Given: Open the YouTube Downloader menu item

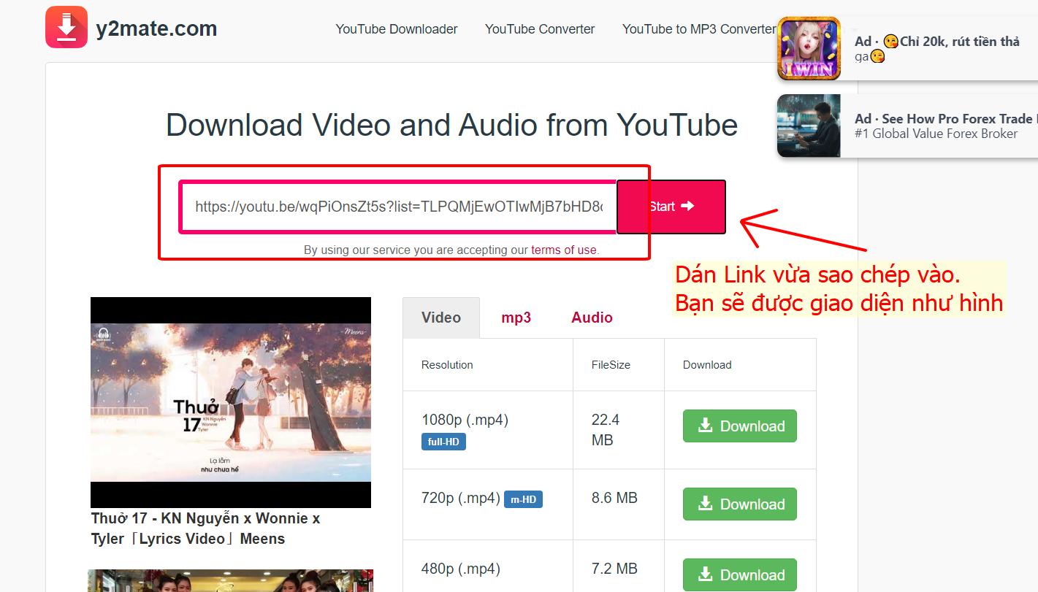Looking at the screenshot, I should click(x=396, y=29).
